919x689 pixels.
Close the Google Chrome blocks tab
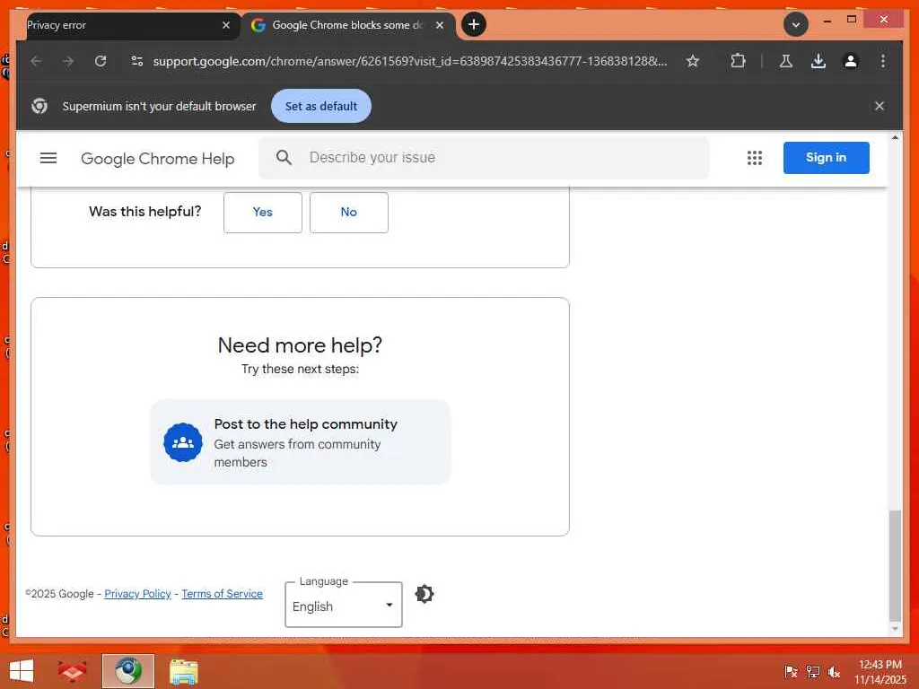pos(440,25)
